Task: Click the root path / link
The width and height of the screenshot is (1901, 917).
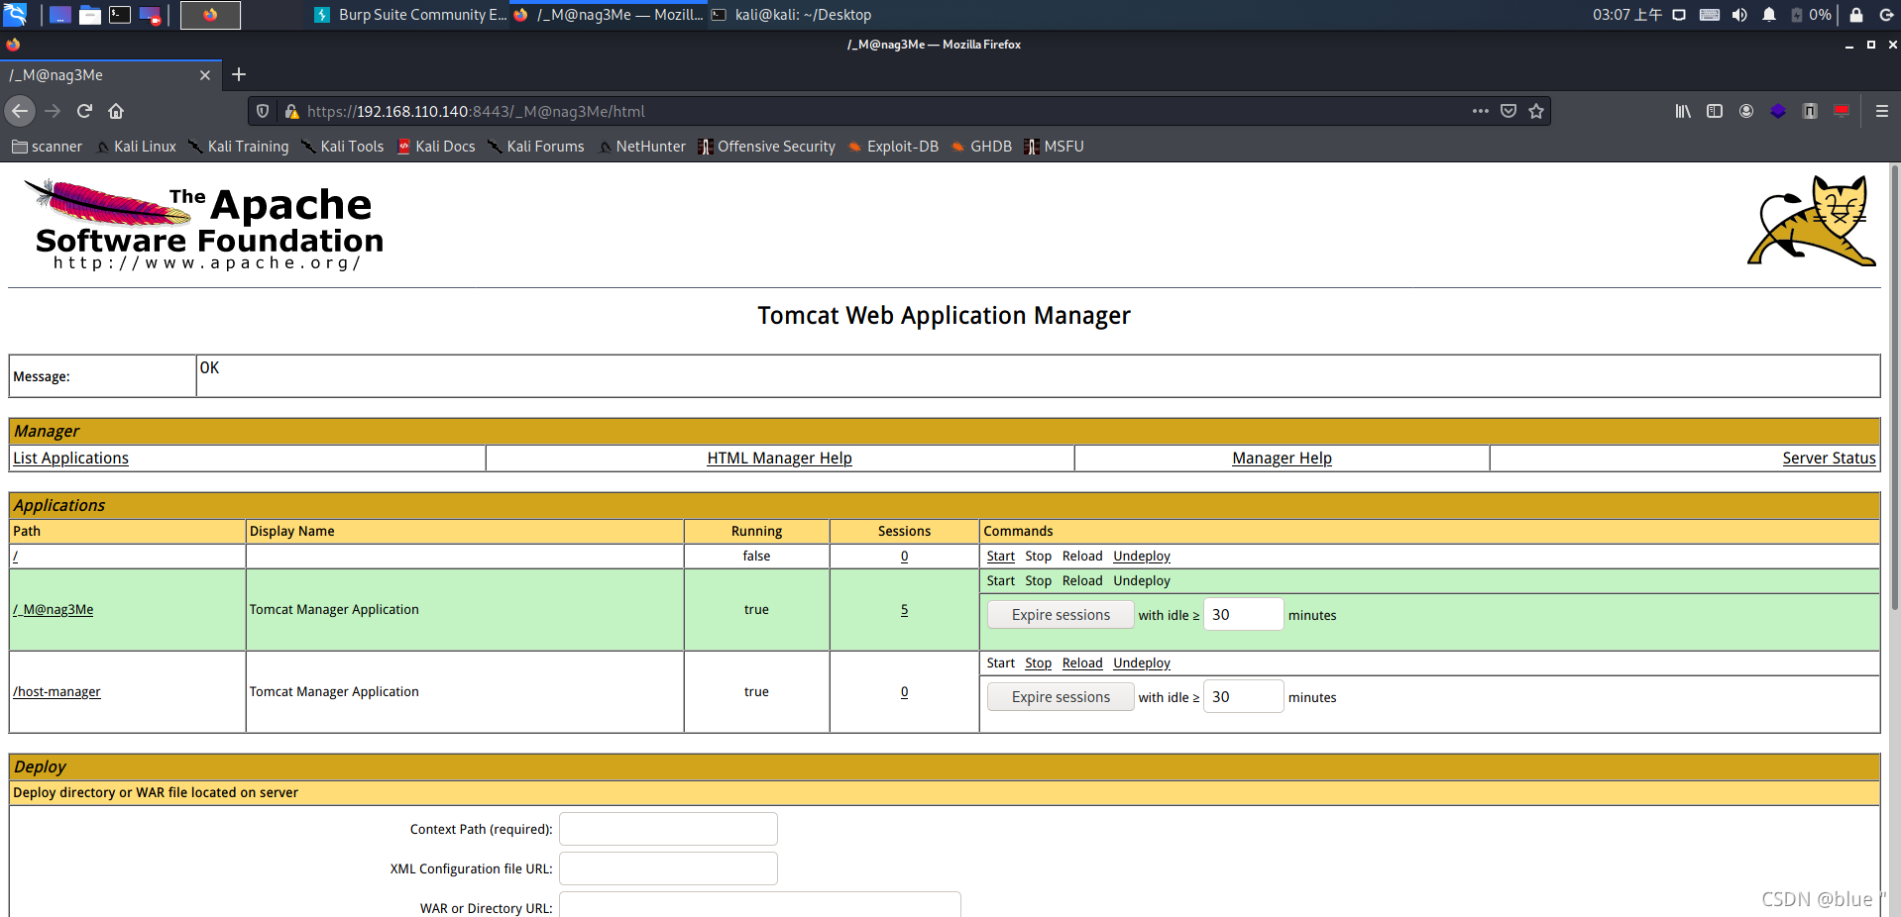Action: pyautogui.click(x=15, y=557)
